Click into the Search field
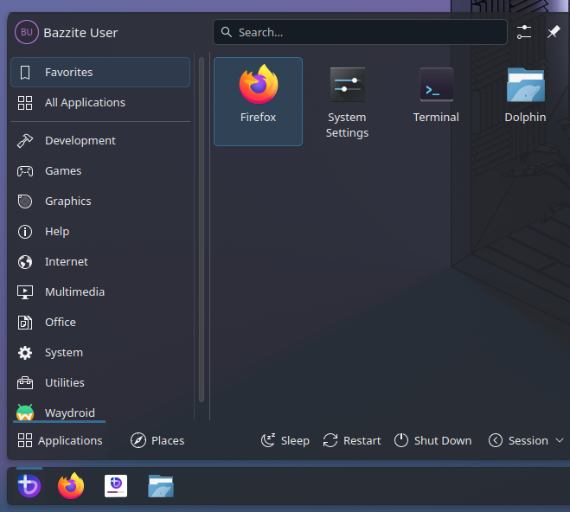The image size is (570, 512). coord(360,32)
